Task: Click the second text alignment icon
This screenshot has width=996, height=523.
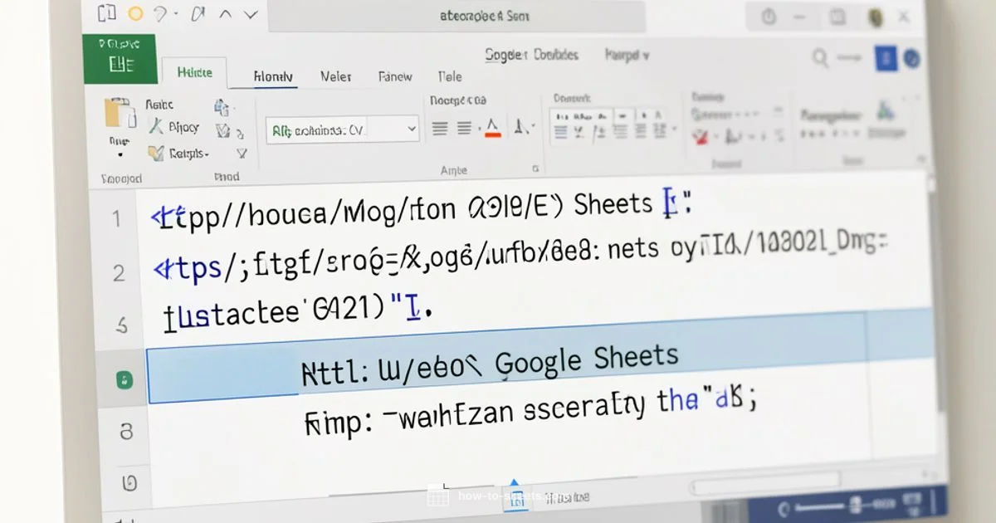Action: point(465,128)
